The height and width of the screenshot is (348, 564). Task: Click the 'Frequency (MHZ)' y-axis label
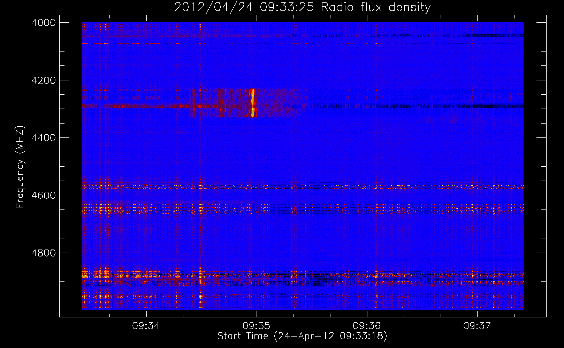coord(20,167)
